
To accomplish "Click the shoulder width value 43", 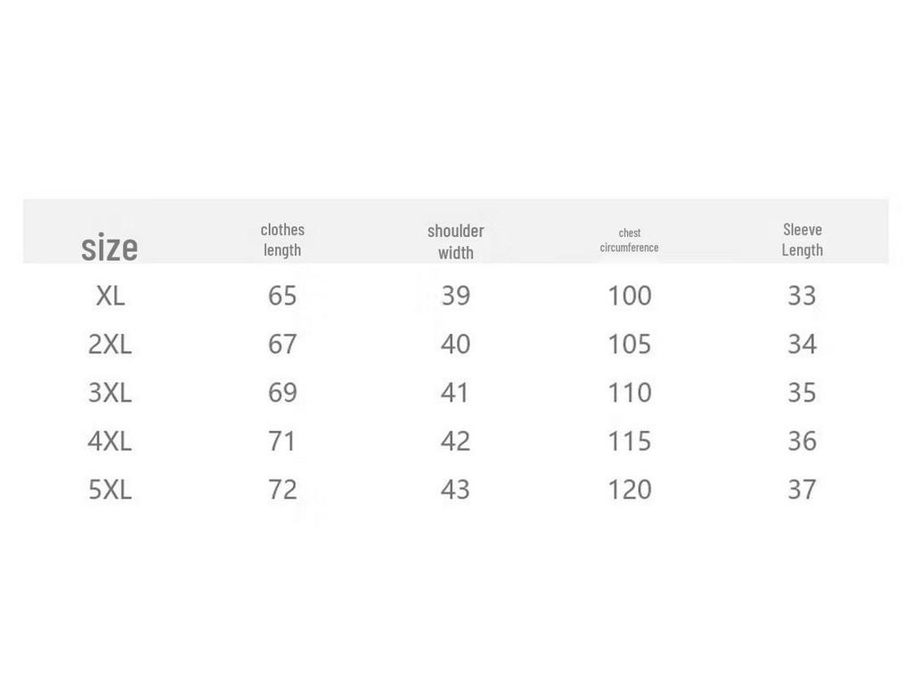I will pyautogui.click(x=455, y=490).
